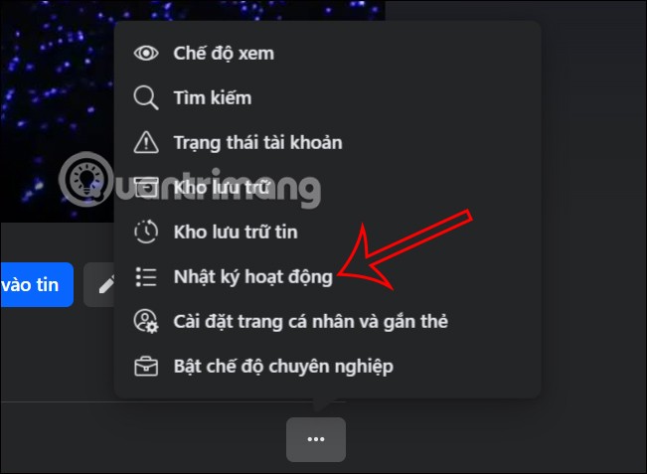Open Kho lưu trữ tin
Viewport: 647px width, 474px height.
point(327,232)
